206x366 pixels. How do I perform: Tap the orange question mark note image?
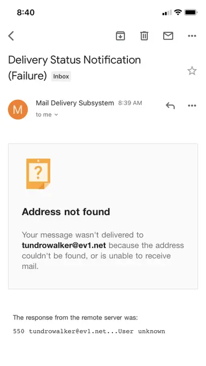pos(39,174)
